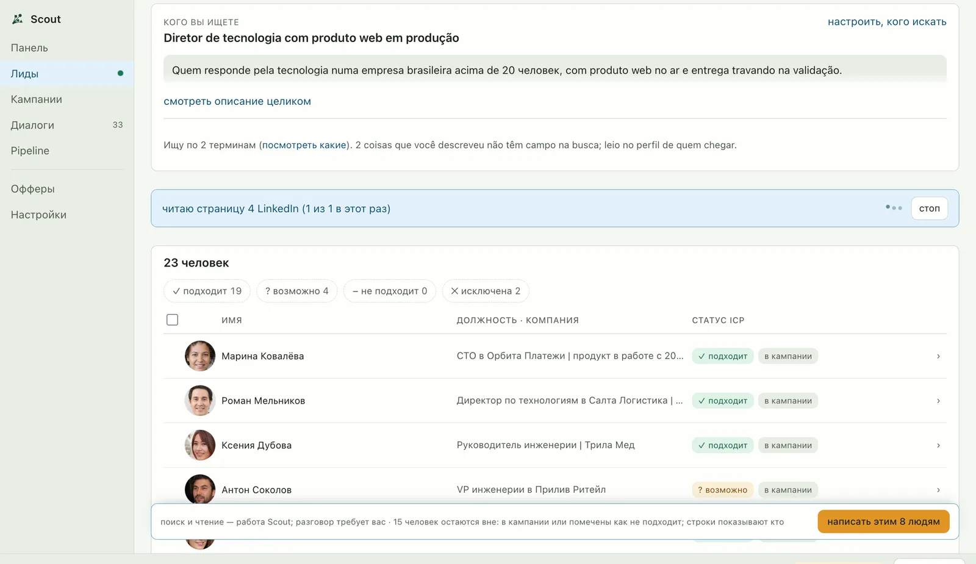Expand Антон Соколов row chevron
This screenshot has width=976, height=564.
[938, 490]
